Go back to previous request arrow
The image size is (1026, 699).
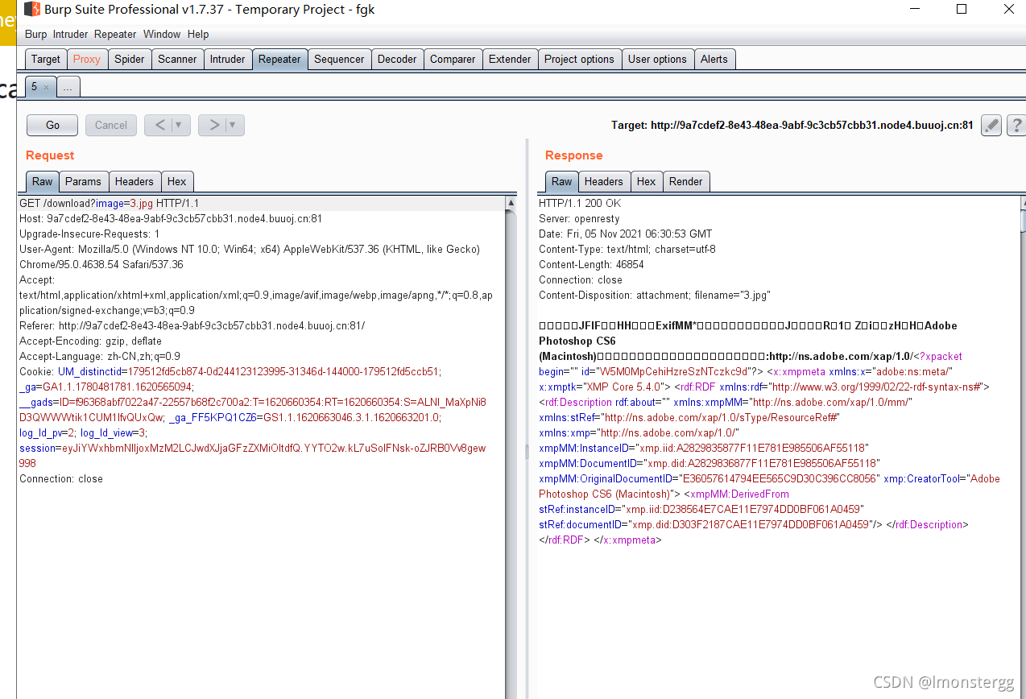(x=159, y=125)
